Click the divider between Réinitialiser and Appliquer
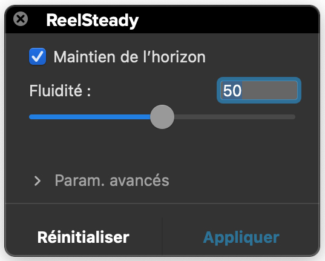This screenshot has width=325, height=261. pos(162,236)
